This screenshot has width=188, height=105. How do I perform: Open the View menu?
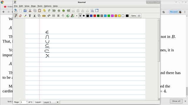click(x=27, y=6)
